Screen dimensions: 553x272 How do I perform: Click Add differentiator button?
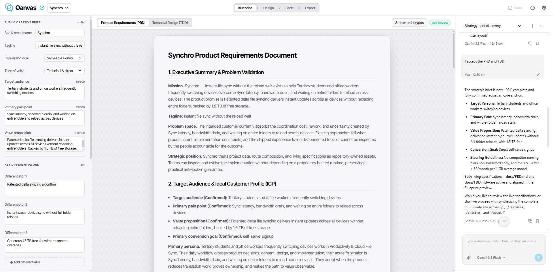[45, 262]
